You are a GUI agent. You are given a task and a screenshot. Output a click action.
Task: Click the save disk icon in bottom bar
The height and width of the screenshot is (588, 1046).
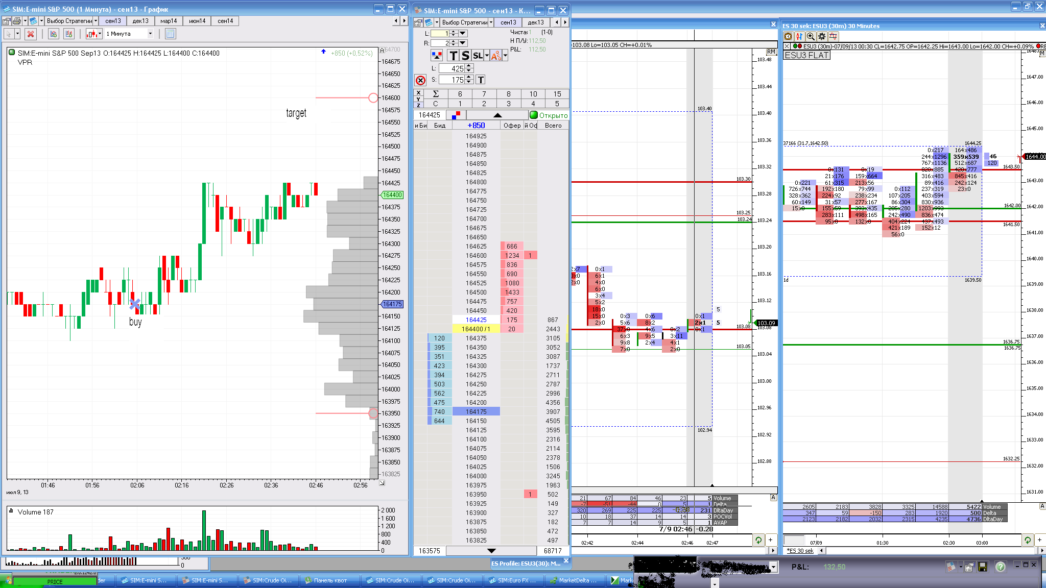982,567
